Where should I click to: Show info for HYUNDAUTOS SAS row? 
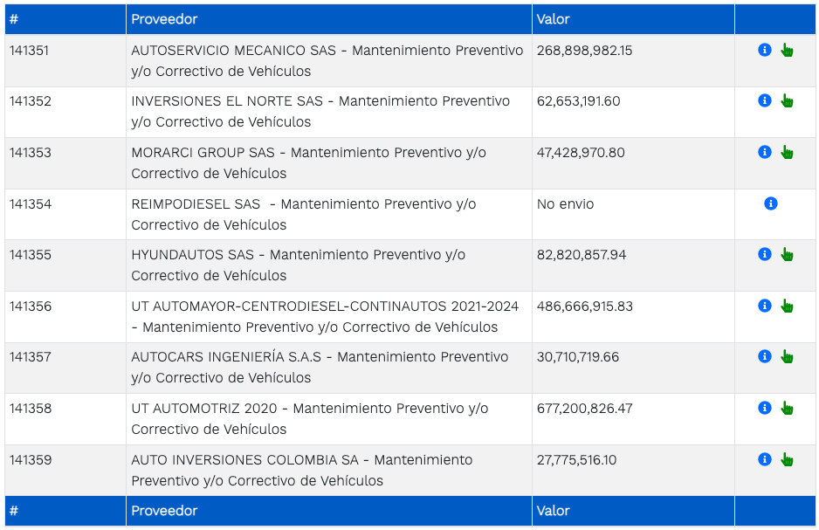coord(765,254)
